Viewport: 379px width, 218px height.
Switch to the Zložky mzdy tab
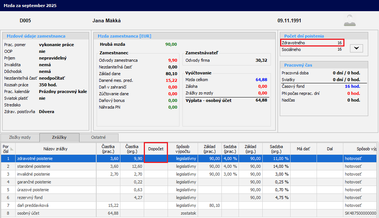[x=20, y=137]
